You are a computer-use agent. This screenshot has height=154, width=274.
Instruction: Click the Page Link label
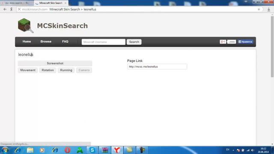tap(135, 61)
